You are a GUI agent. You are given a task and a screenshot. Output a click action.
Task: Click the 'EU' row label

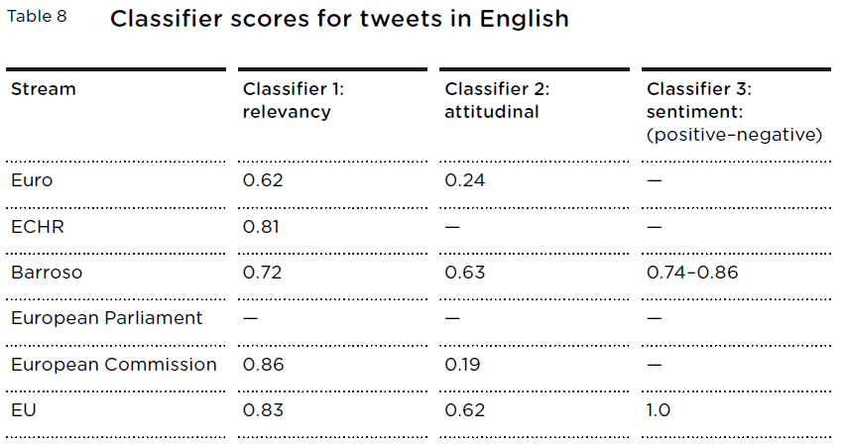pyautogui.click(x=24, y=410)
